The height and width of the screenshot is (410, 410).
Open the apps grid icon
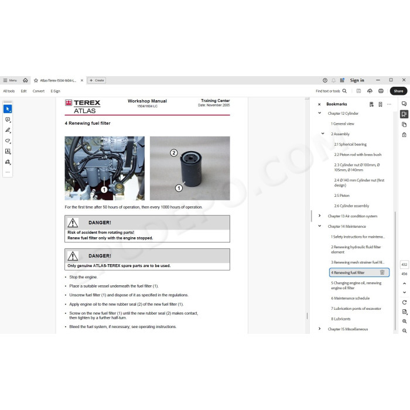pyautogui.click(x=342, y=80)
